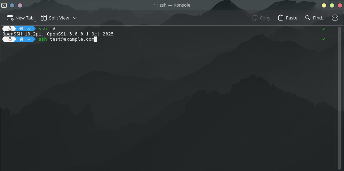The image size is (344, 171).
Task: Click the tilde directory segment on first prompt
Action: [29, 29]
